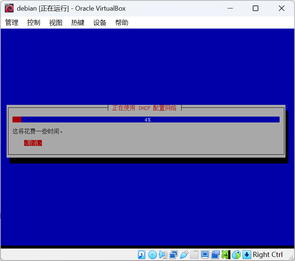
Task: Open the USB devices status icon
Action: click(x=184, y=255)
